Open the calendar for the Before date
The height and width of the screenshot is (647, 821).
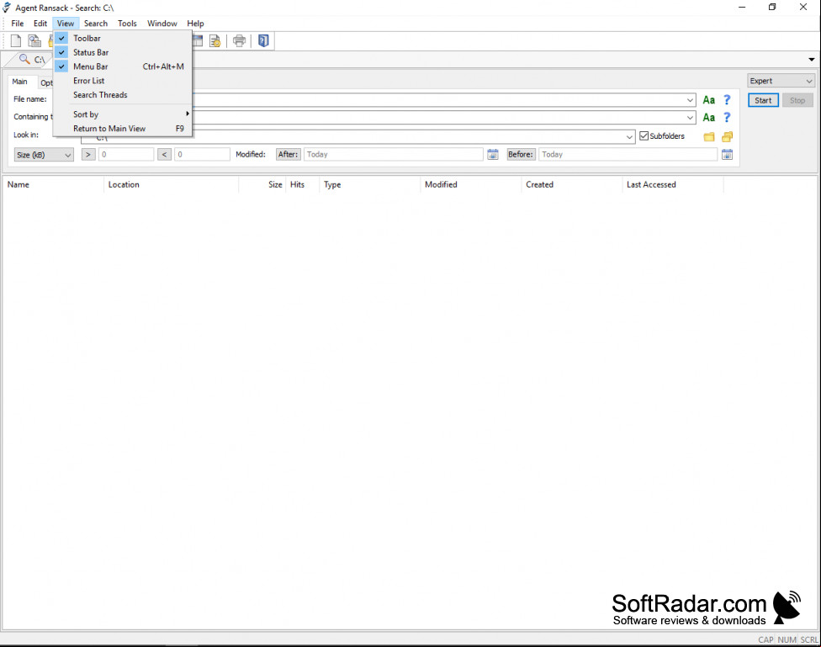click(x=728, y=155)
